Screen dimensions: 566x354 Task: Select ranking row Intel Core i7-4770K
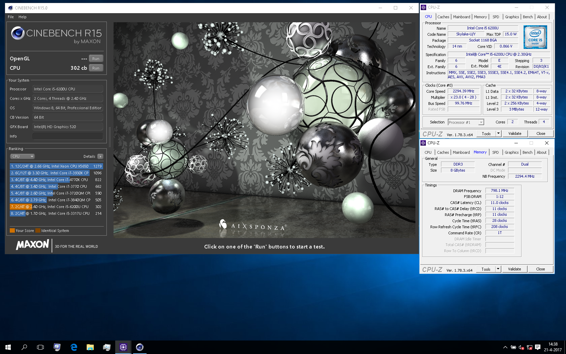pos(56,180)
